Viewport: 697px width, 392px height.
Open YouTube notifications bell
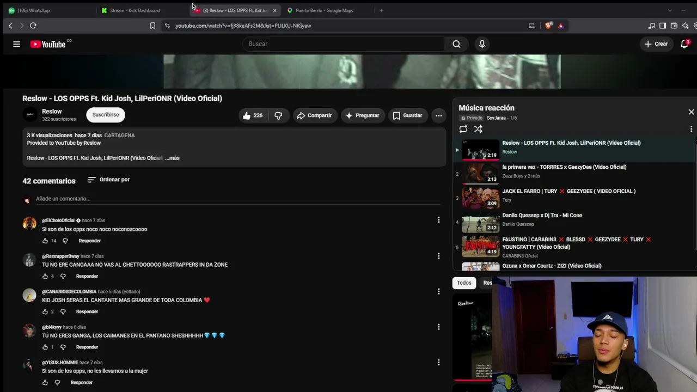click(x=685, y=44)
